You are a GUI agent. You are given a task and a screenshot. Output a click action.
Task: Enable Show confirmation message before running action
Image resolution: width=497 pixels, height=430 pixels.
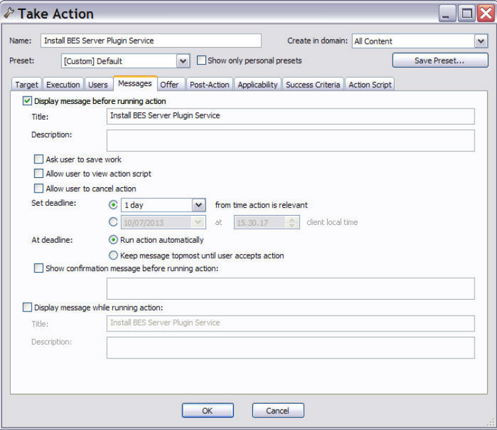39,268
